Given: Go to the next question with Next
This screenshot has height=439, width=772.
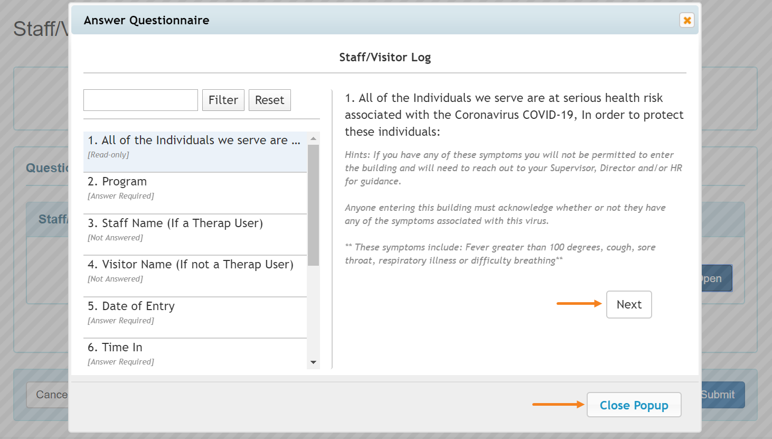Looking at the screenshot, I should [x=628, y=305].
